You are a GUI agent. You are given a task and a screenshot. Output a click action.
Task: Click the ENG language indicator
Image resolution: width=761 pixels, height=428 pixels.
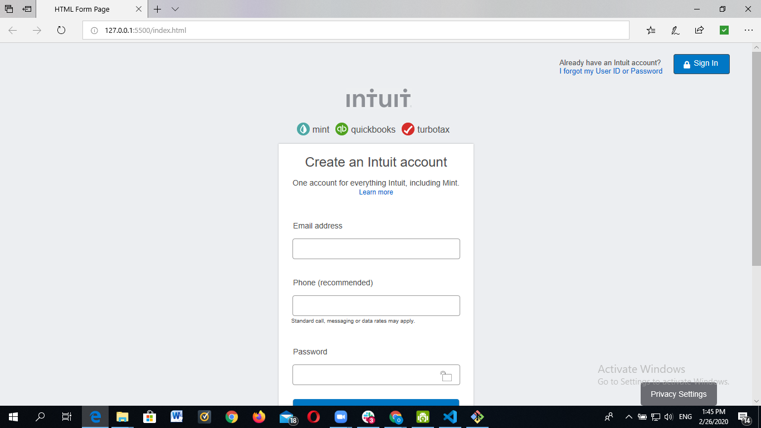pyautogui.click(x=686, y=417)
